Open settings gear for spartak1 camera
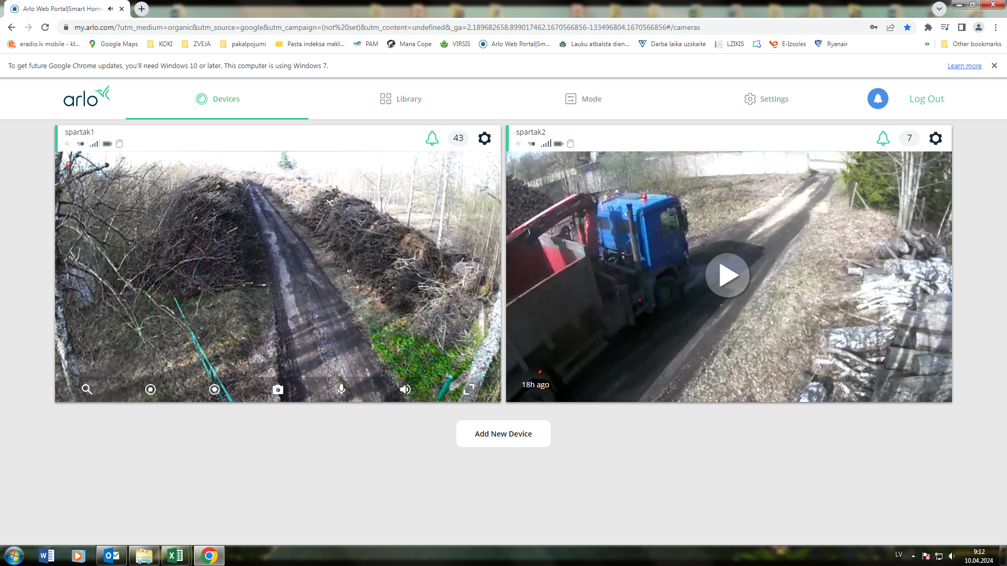Screen dimensions: 1007x566 (484, 138)
